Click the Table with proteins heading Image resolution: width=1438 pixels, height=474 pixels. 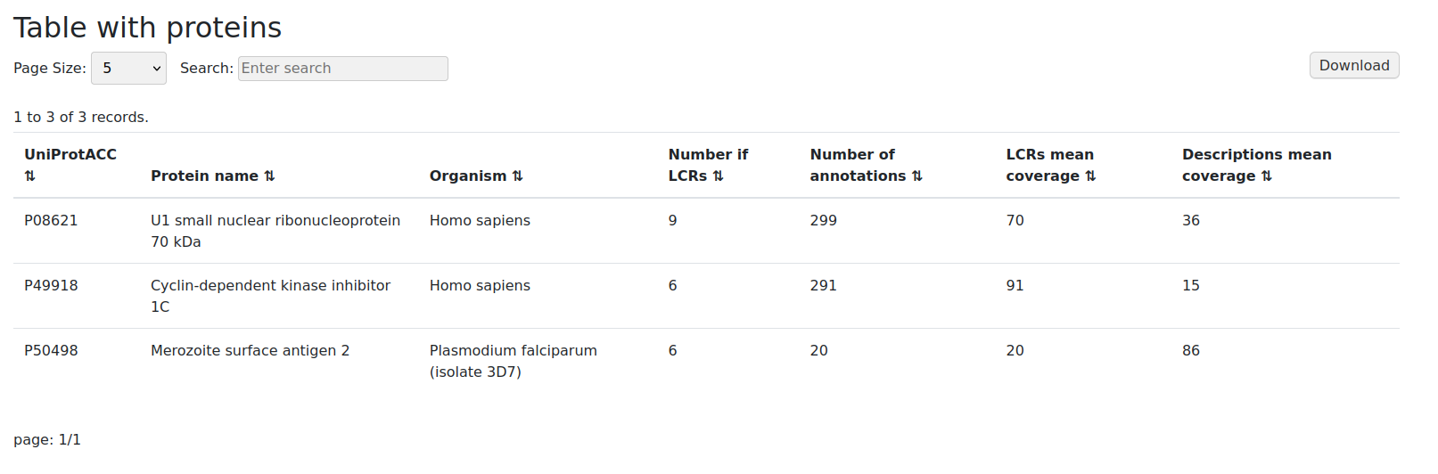tap(147, 28)
